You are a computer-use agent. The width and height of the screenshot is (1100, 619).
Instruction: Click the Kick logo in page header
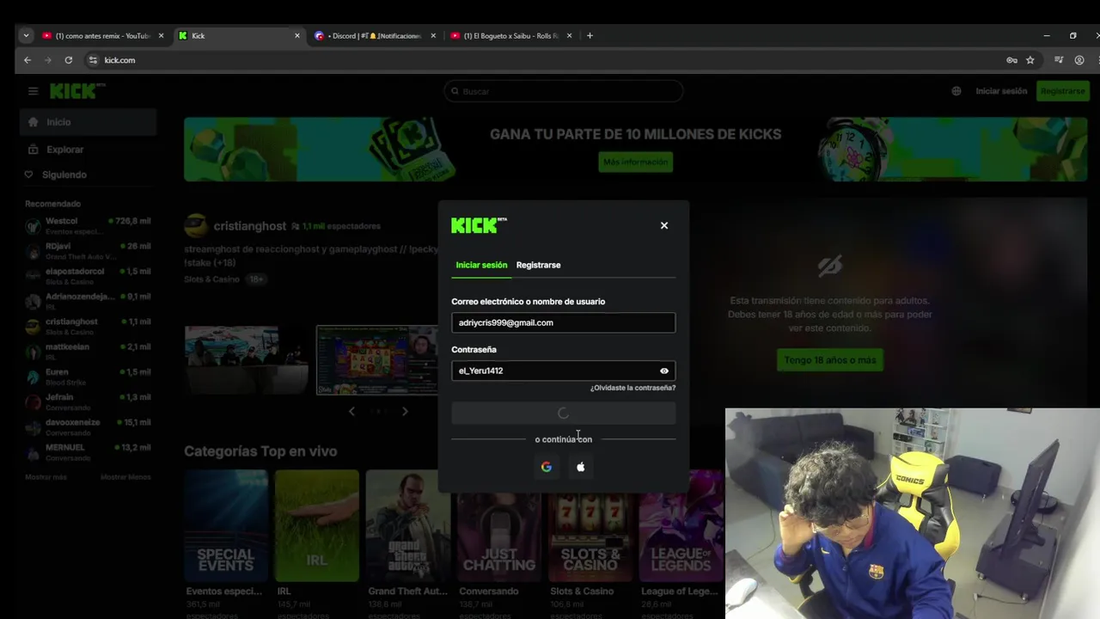77,91
